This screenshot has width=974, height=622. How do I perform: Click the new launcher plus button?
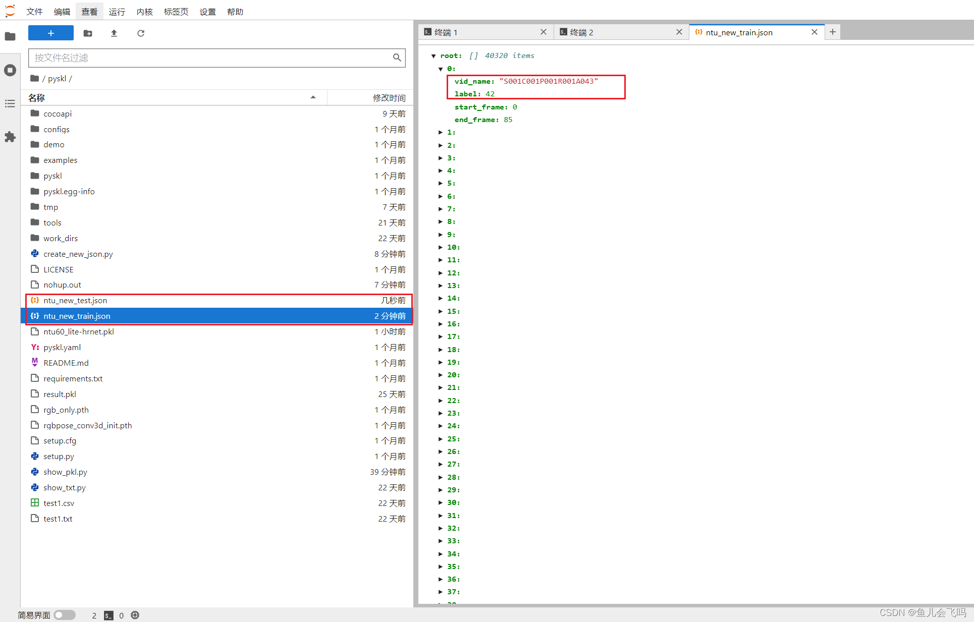[50, 33]
